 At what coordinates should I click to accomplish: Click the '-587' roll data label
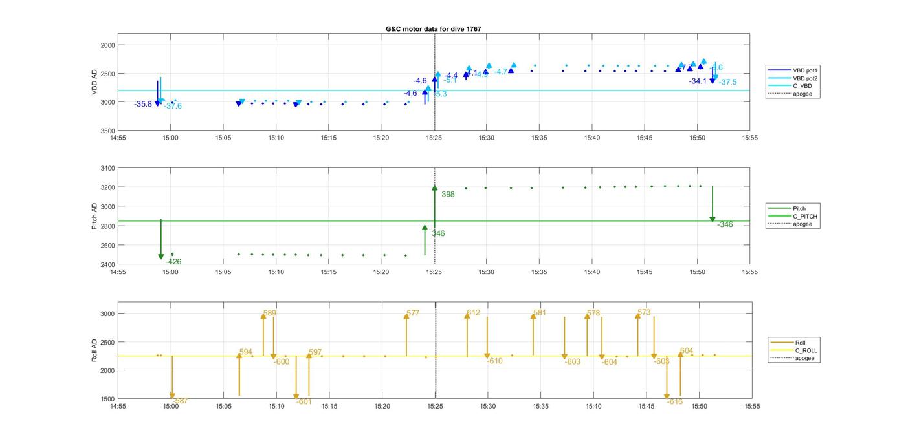tap(180, 401)
